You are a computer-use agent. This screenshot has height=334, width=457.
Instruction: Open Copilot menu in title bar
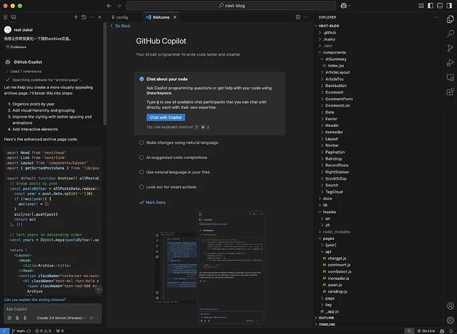[x=345, y=5]
